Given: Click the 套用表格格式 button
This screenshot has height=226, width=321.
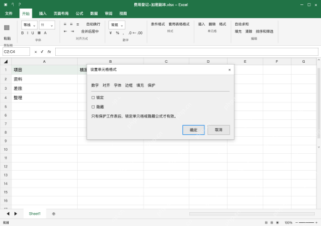Looking at the screenshot, I should (x=179, y=24).
